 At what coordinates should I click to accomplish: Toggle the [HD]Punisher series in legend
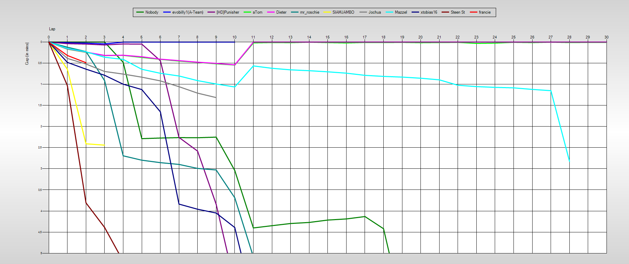(228, 12)
